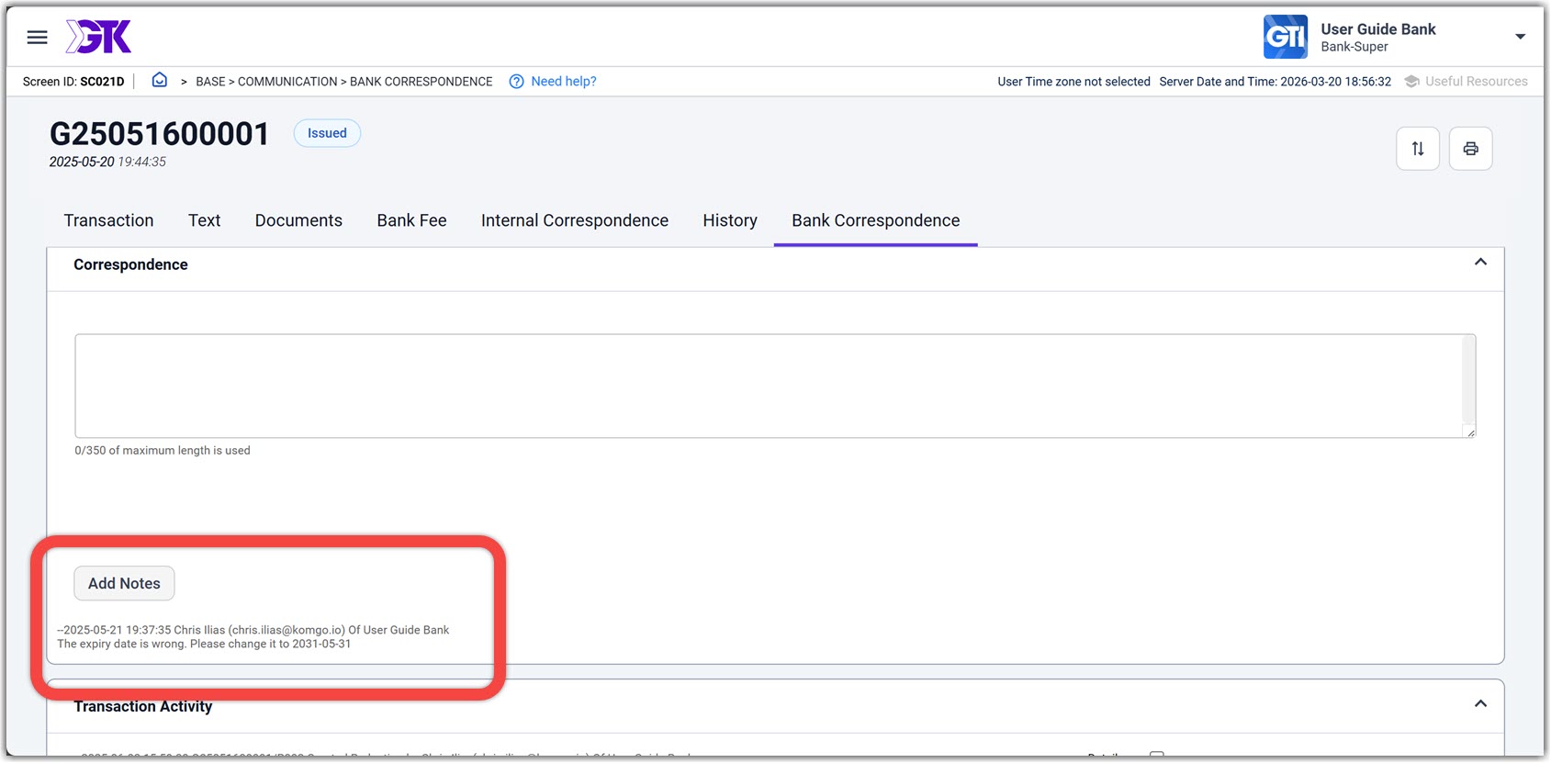Screen dimensions: 1551x763
Task: Open the Documents tab
Action: 298,220
